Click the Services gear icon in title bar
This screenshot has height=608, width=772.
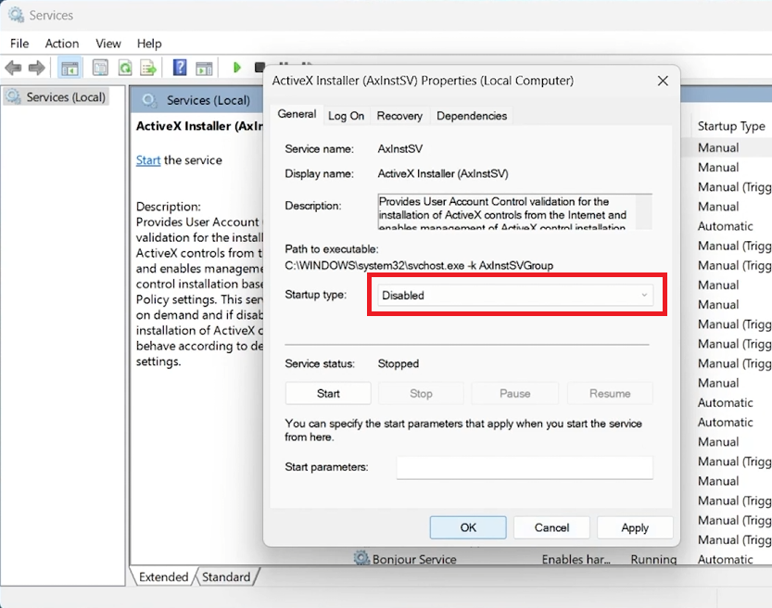pos(16,15)
